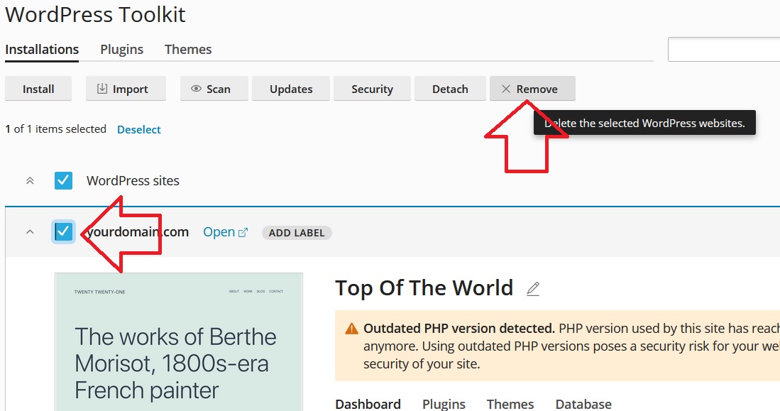Viewport: 780px width, 411px height.
Task: Click the pencil icon beside Top Of The World
Action: pos(533,289)
